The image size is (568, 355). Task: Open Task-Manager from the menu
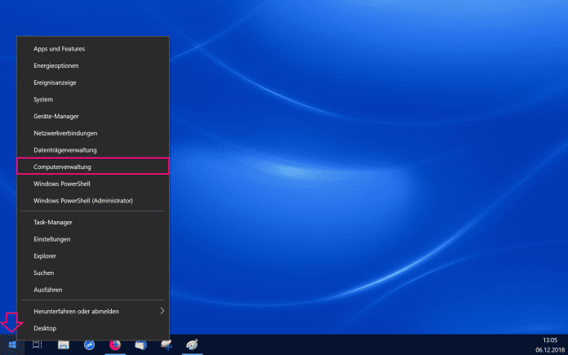pyautogui.click(x=53, y=222)
